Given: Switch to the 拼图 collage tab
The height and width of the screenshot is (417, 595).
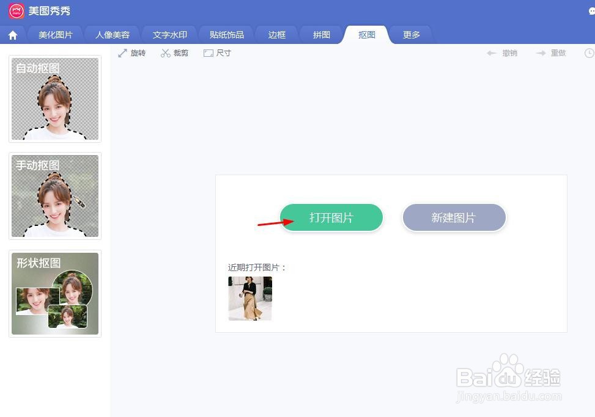Looking at the screenshot, I should tap(321, 35).
